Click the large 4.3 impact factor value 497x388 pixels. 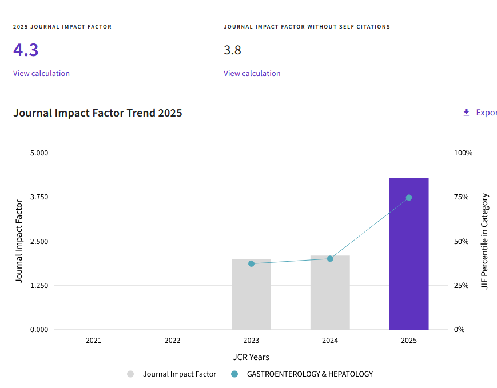[x=26, y=50]
